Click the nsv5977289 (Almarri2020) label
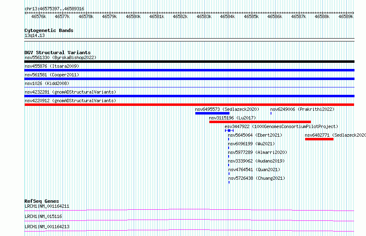This screenshot has height=236, width=366. coord(257,152)
